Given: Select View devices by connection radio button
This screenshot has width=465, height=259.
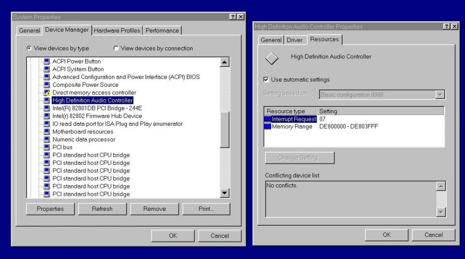Looking at the screenshot, I should (x=116, y=48).
